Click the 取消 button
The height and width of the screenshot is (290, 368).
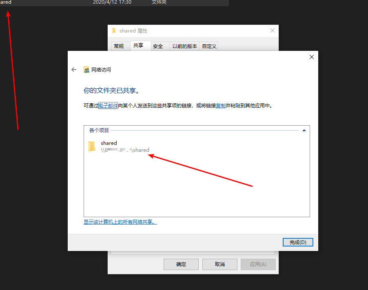point(220,264)
